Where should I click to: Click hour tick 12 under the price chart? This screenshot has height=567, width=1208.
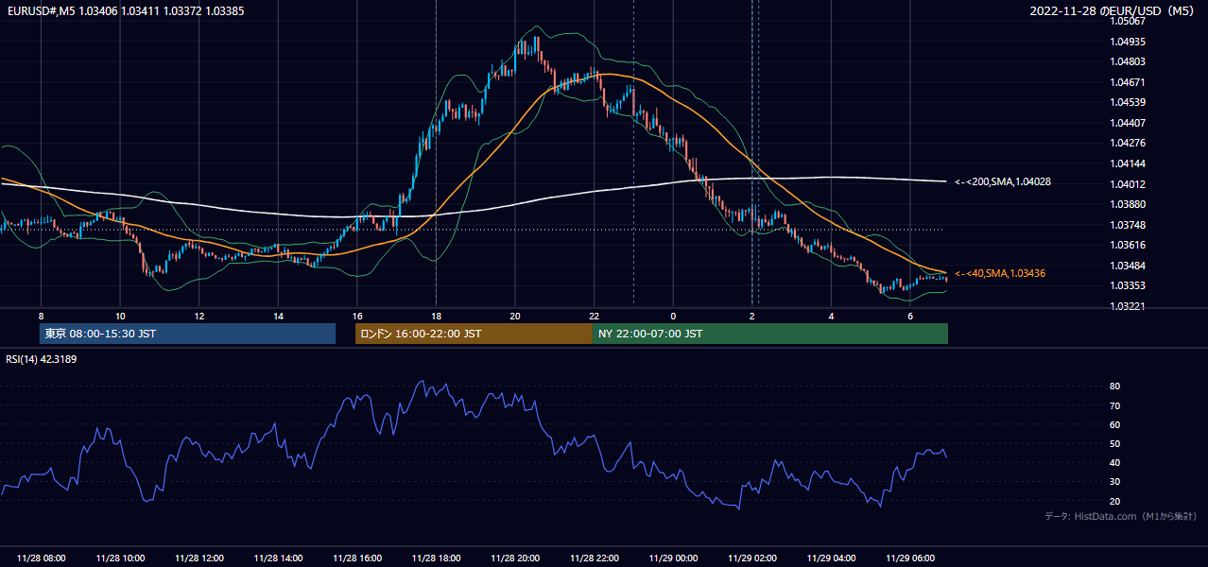199,316
